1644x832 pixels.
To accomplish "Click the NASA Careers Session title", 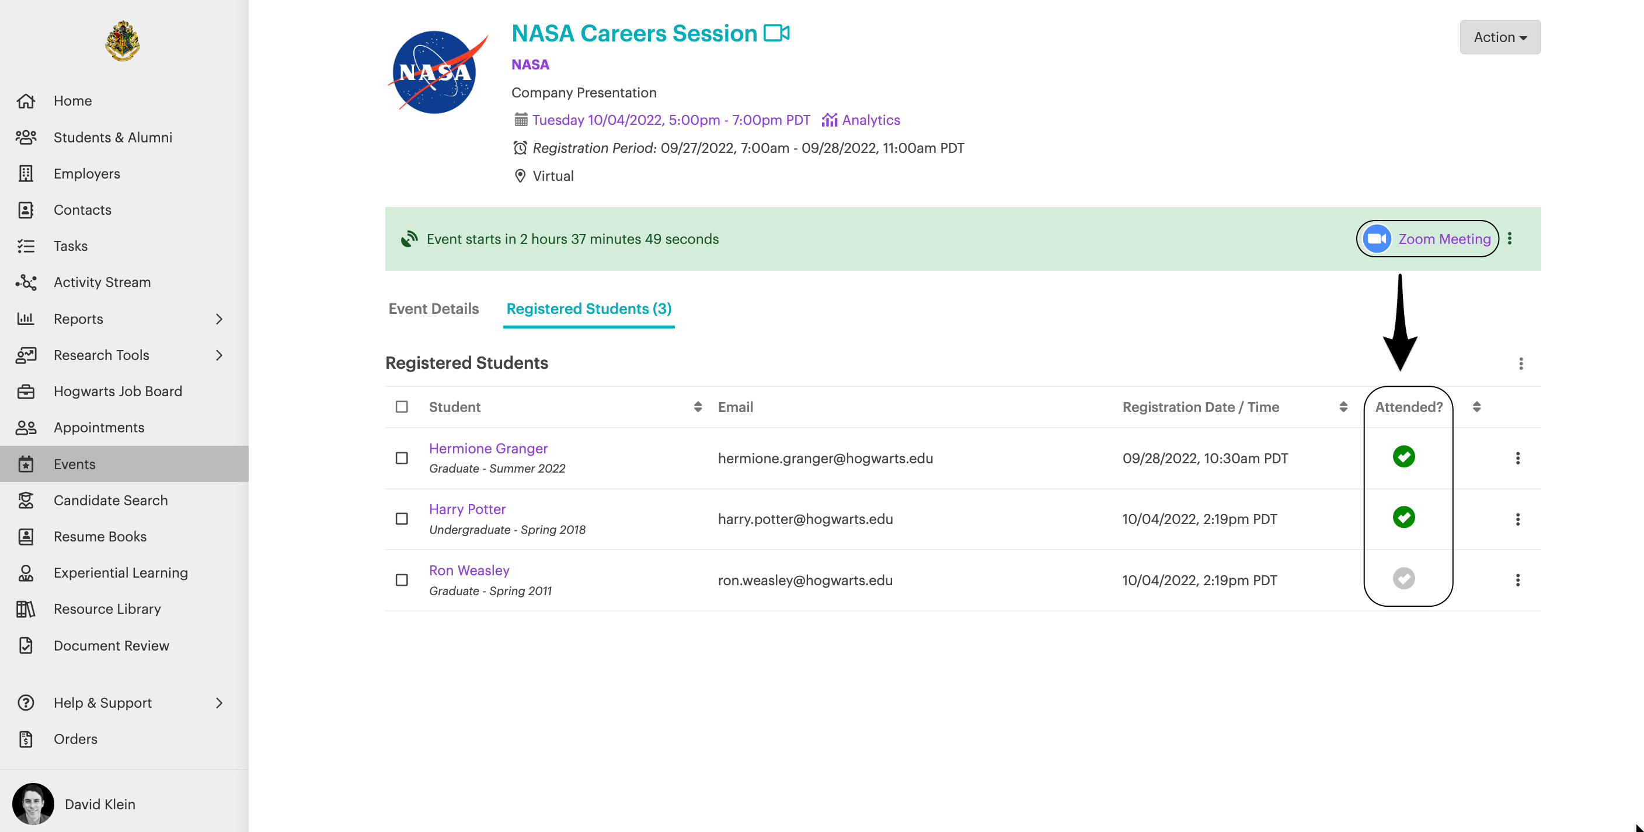I will (635, 33).
